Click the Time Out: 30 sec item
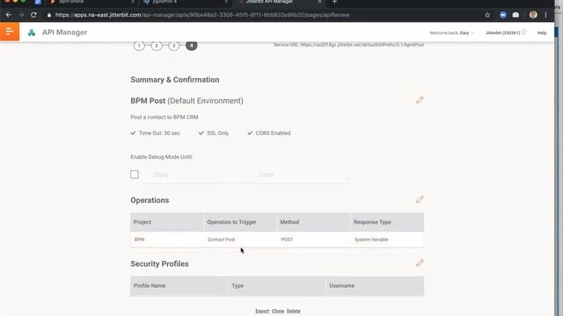The image size is (563, 316). 155,133
